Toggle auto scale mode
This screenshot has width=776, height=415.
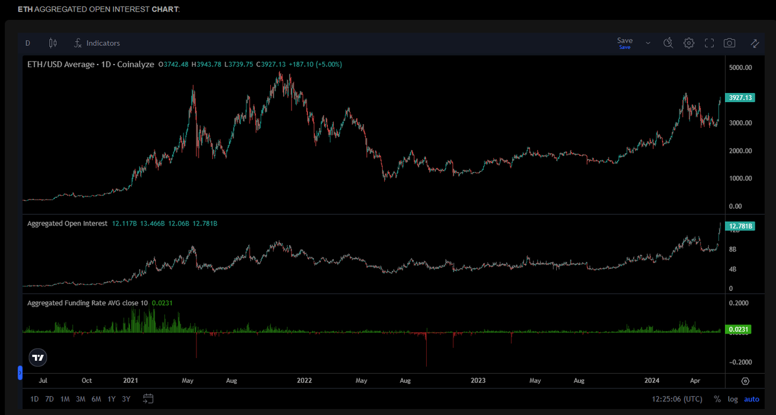click(x=751, y=399)
